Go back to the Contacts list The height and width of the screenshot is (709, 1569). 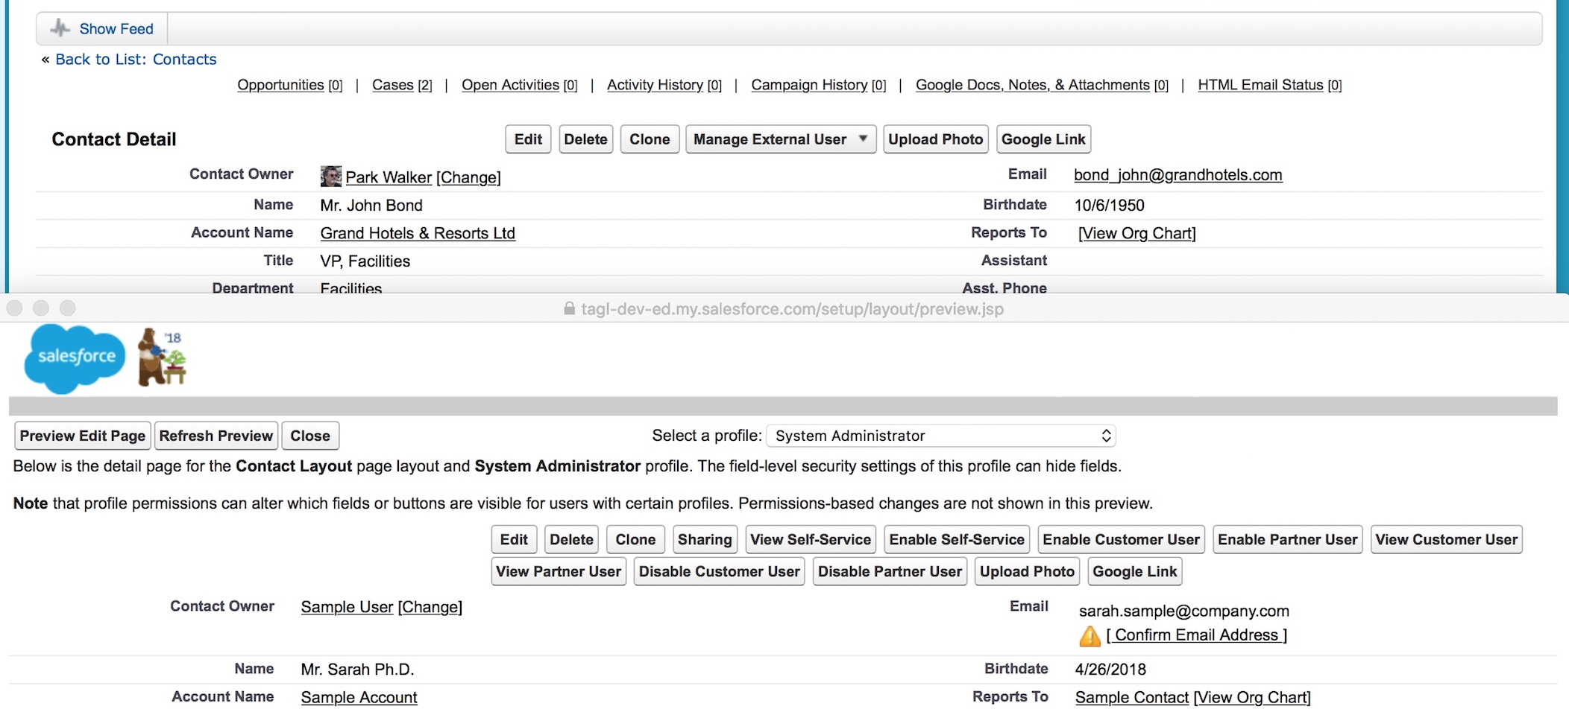click(136, 60)
